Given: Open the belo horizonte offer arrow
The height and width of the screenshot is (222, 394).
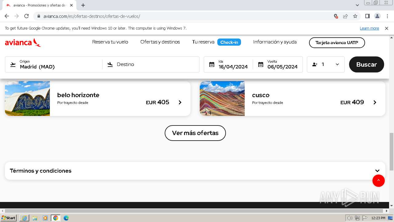Looking at the screenshot, I should [180, 102].
